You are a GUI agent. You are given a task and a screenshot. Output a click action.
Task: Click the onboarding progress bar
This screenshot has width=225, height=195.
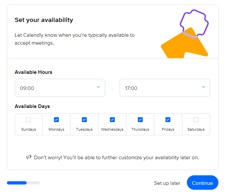(23, 183)
